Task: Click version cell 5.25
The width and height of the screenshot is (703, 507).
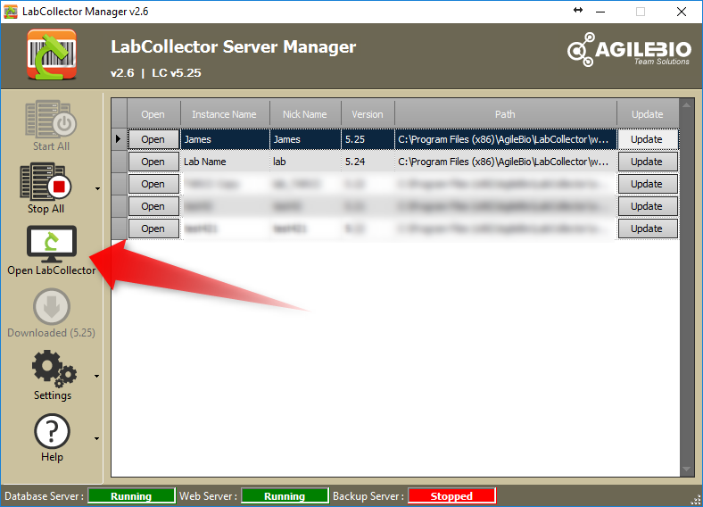Action: click(368, 139)
